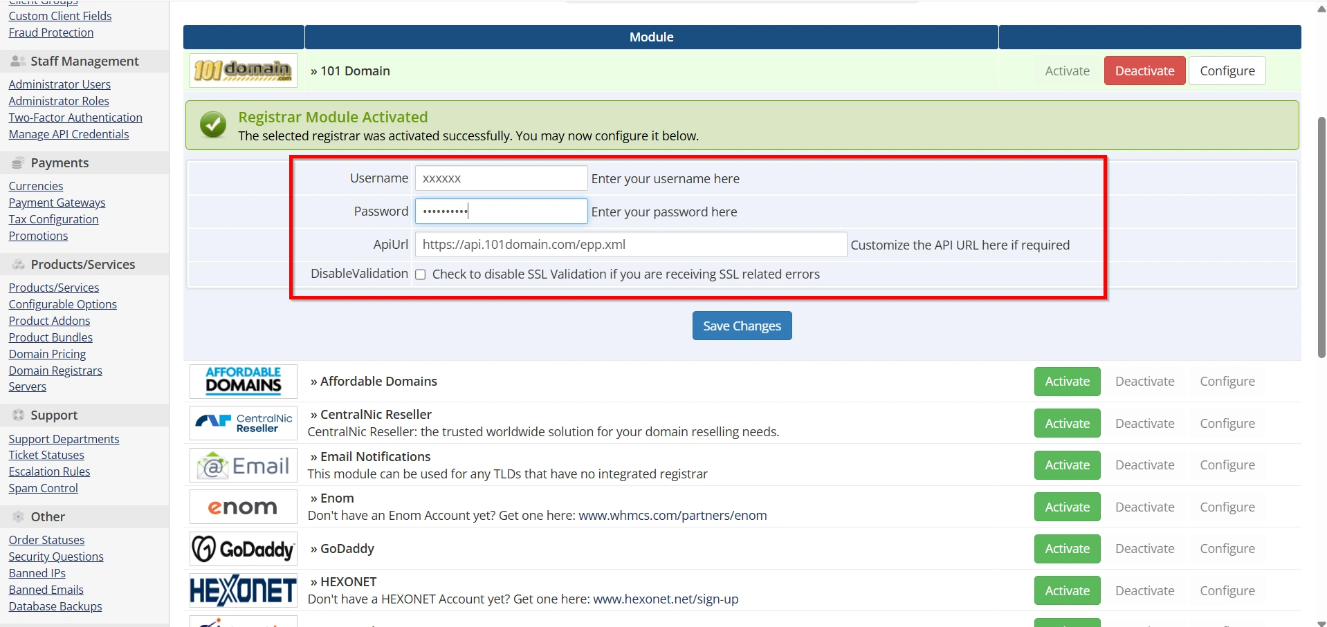This screenshot has width=1327, height=627.
Task: Open Banned Emails link
Action: pyautogui.click(x=46, y=590)
